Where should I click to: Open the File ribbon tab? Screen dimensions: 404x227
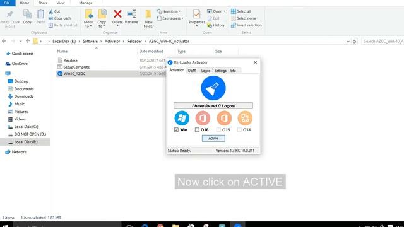pyautogui.click(x=7, y=3)
